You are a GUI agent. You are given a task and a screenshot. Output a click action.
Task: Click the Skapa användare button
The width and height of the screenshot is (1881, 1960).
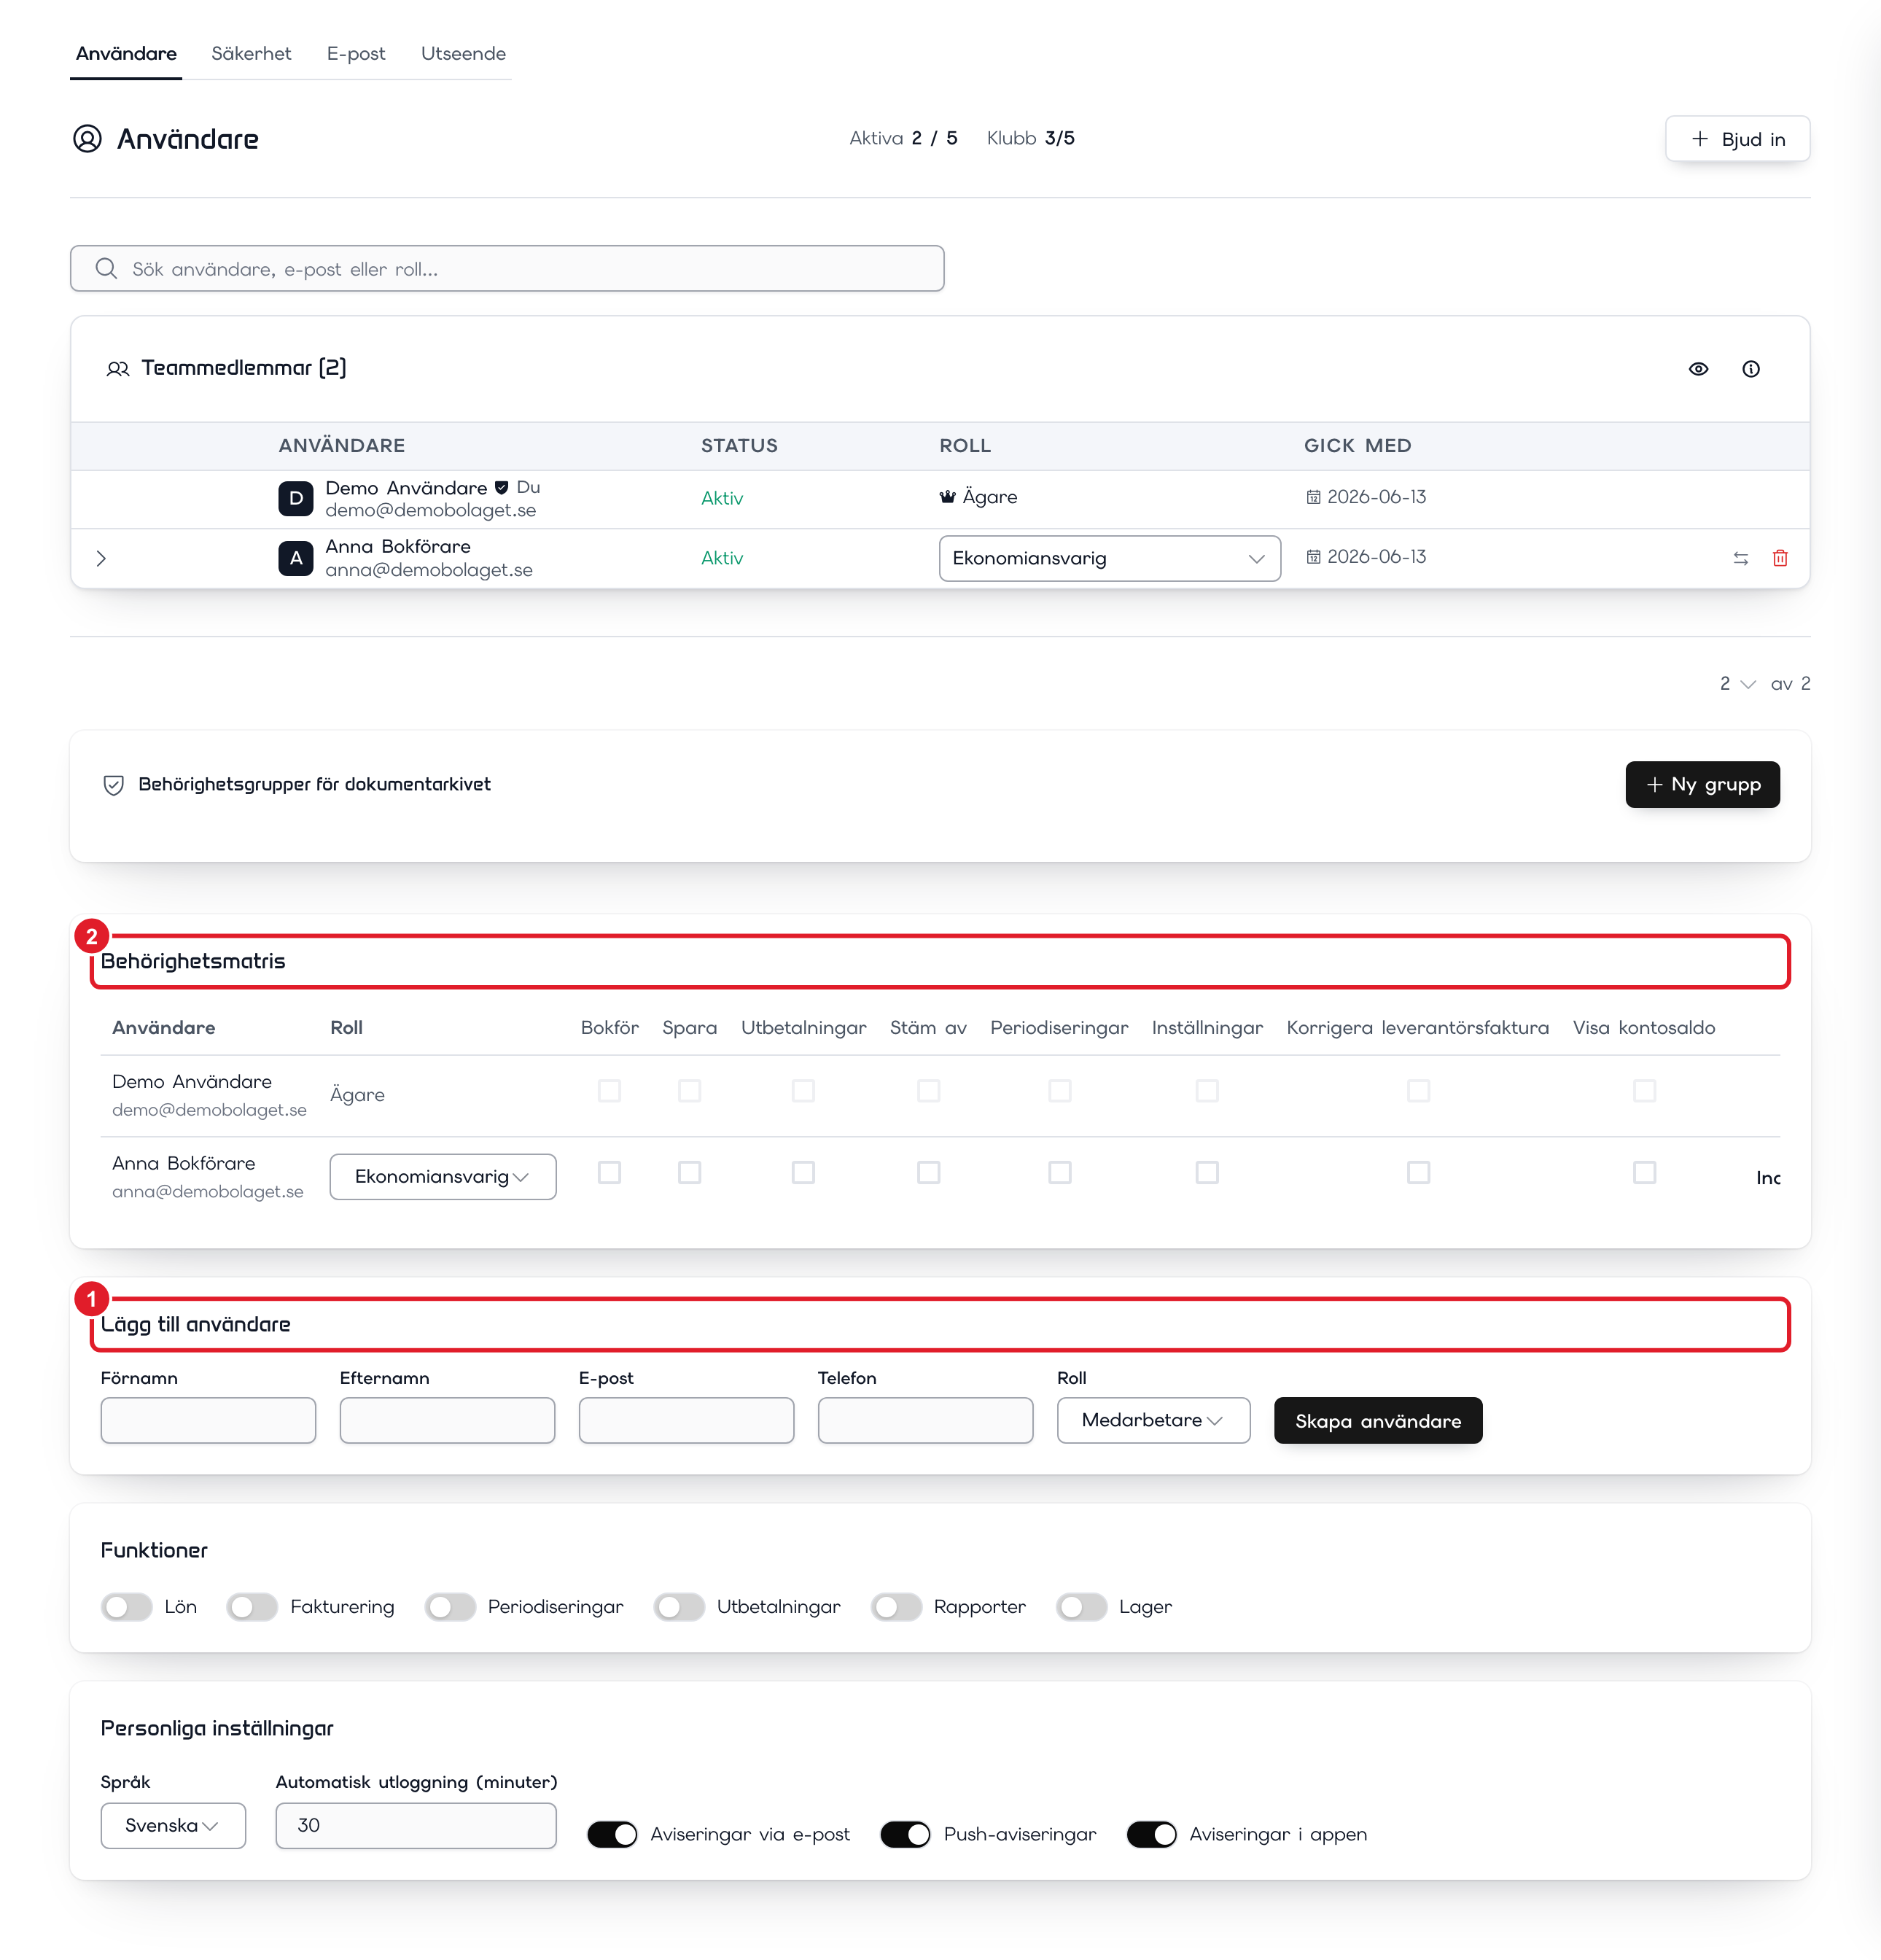pos(1377,1420)
